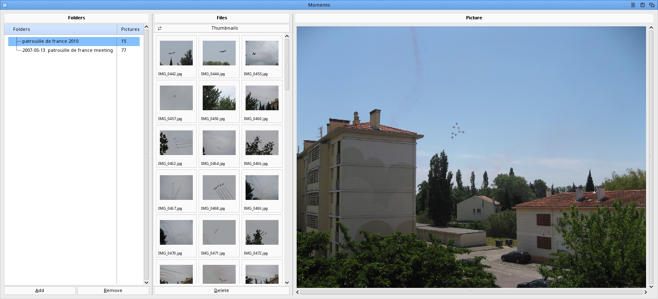Click the Remove folder button
The width and height of the screenshot is (658, 299).
click(x=113, y=290)
